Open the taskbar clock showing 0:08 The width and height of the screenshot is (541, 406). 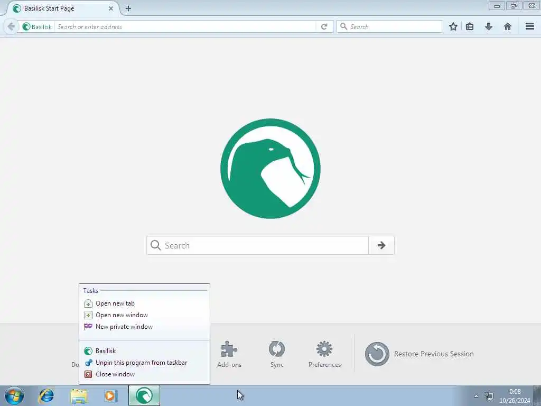coord(515,396)
